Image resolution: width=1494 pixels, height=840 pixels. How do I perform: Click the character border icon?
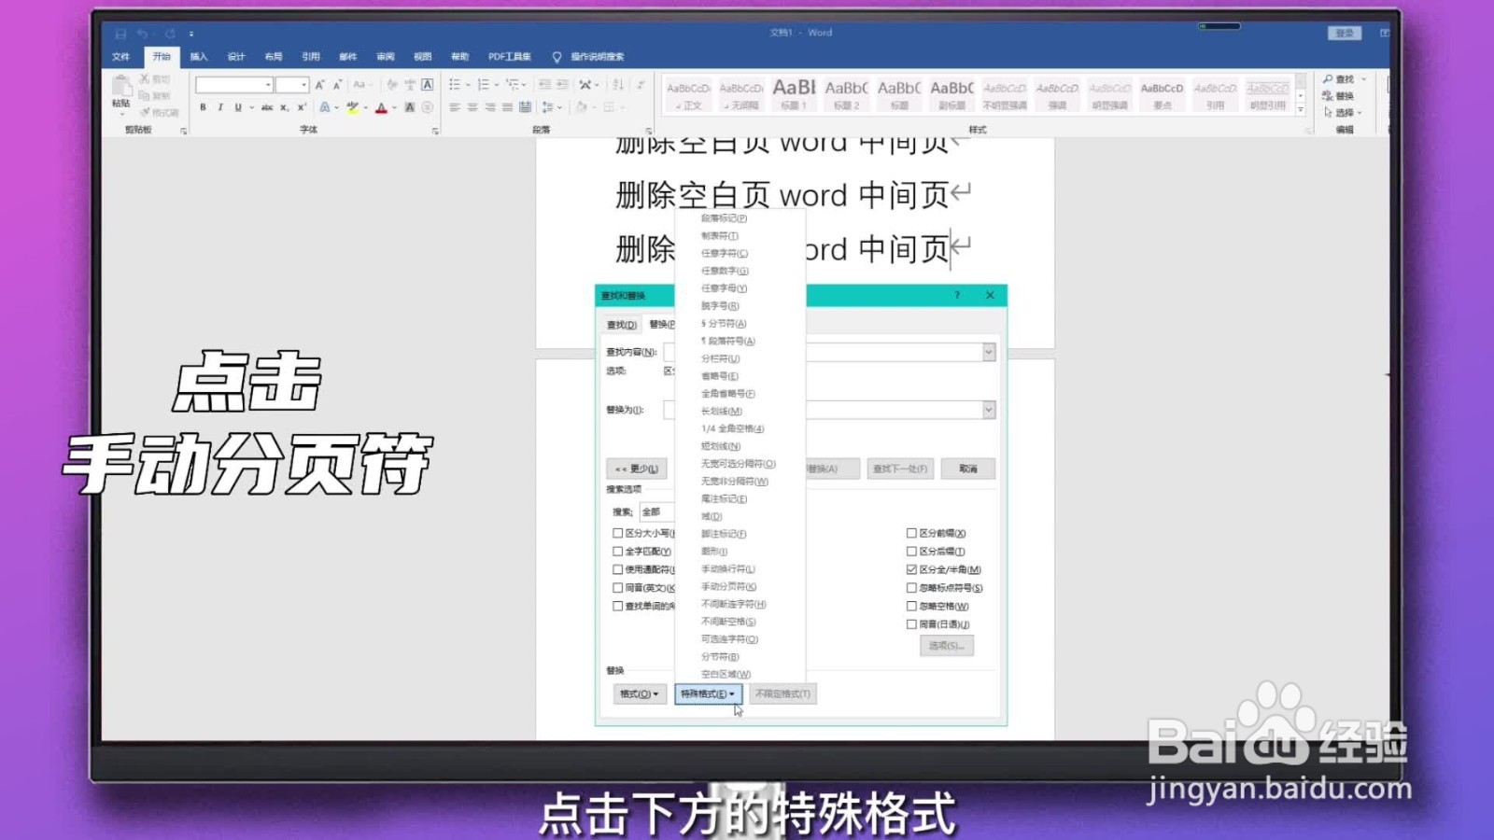(428, 85)
